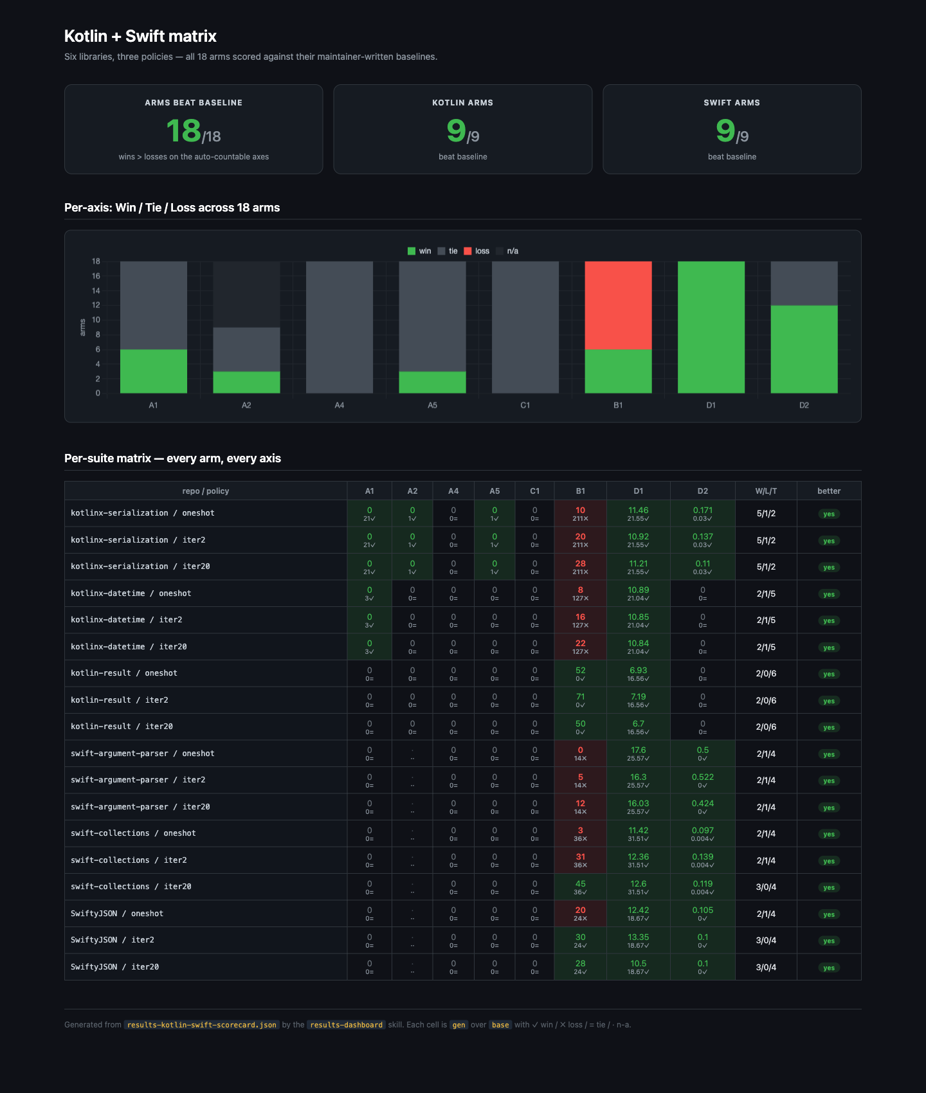Viewport: 926px width, 1093px height.
Task: Click the 3/0/4 score in SwiftyJSON / iter2 row
Action: click(766, 941)
